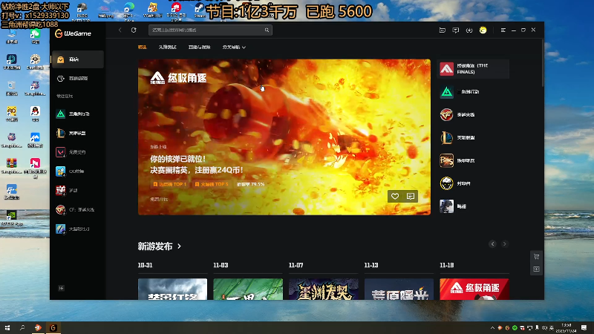Open the Steam shortcut on desktop

pyautogui.click(x=199, y=10)
